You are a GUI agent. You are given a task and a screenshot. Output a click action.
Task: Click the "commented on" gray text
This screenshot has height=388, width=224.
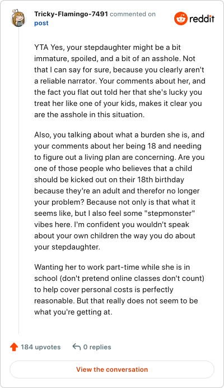click(133, 14)
